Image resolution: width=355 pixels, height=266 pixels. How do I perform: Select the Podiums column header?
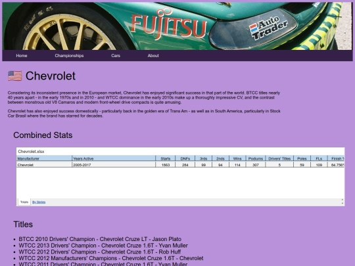coord(256,158)
